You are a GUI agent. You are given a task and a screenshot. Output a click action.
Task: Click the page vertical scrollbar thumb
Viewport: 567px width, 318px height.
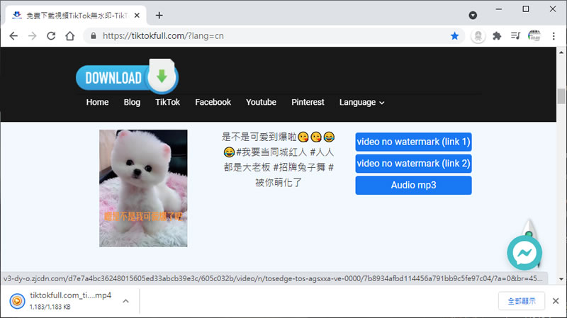click(x=561, y=96)
